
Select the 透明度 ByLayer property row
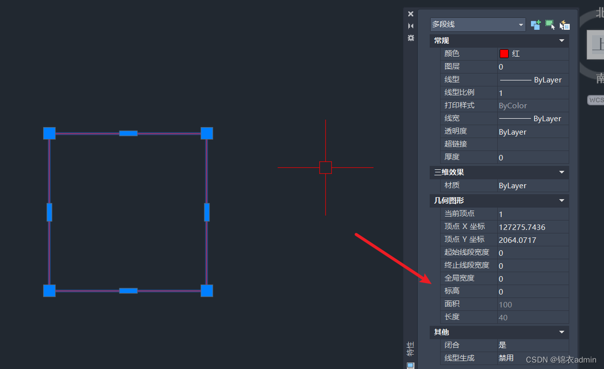tap(531, 131)
